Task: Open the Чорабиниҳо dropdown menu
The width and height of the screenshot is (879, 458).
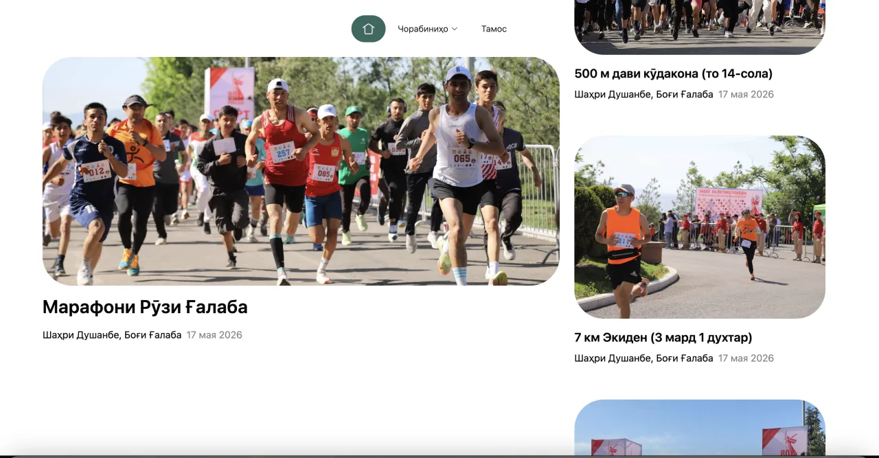Action: [427, 29]
